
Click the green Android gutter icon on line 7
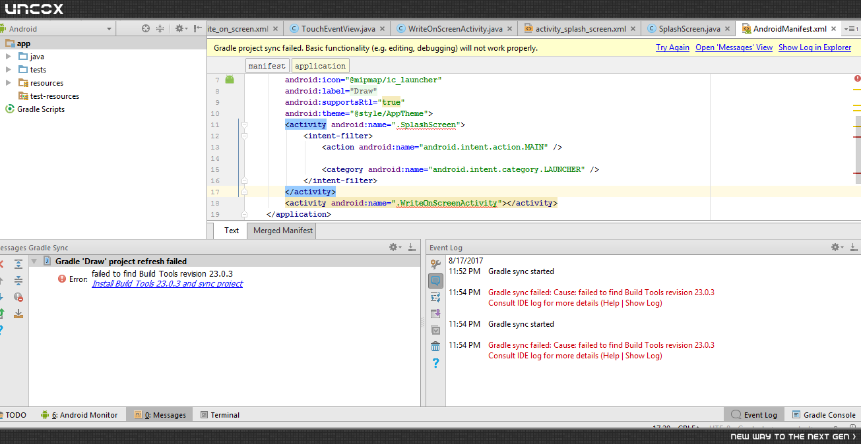(230, 79)
